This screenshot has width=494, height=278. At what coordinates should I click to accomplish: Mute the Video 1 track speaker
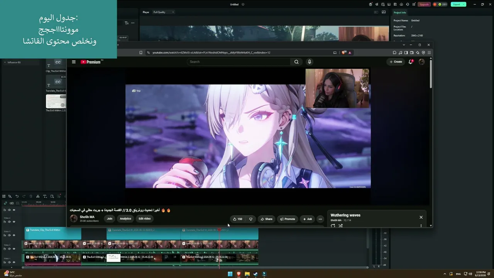click(x=9, y=262)
